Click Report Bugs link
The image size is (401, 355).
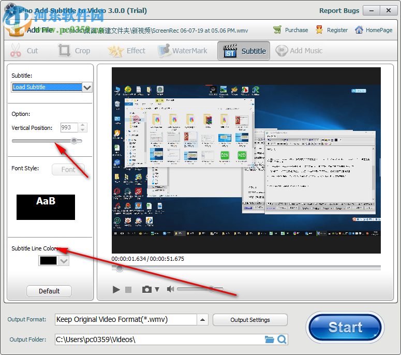pyautogui.click(x=339, y=10)
